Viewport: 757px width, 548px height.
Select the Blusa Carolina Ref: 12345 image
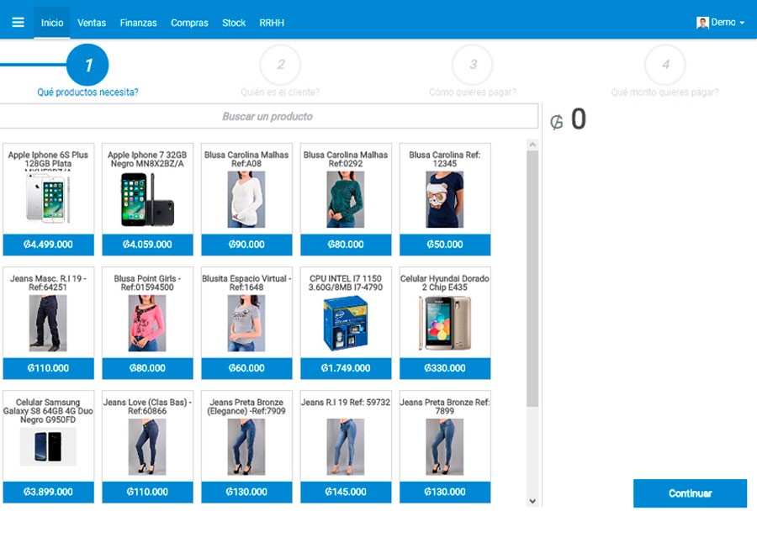click(x=445, y=200)
